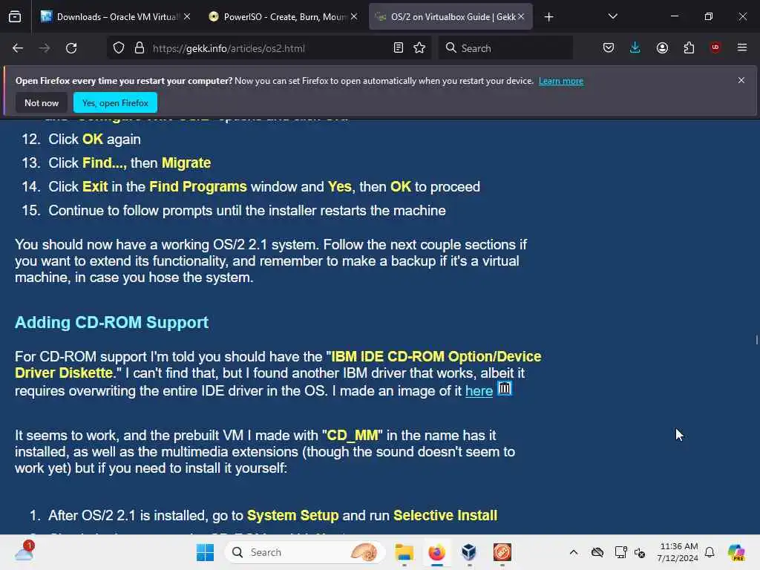Click the page vertical scrollbar thumb
Viewport: 760px width, 570px height.
click(756, 339)
